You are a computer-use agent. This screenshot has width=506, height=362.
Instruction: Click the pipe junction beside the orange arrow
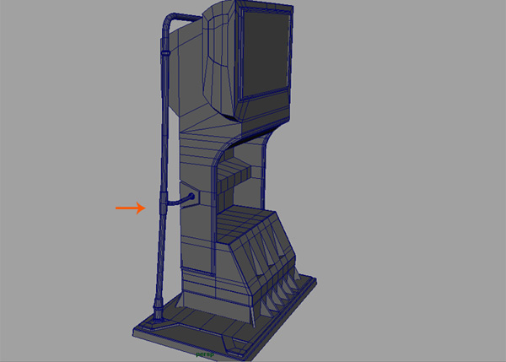click(161, 205)
